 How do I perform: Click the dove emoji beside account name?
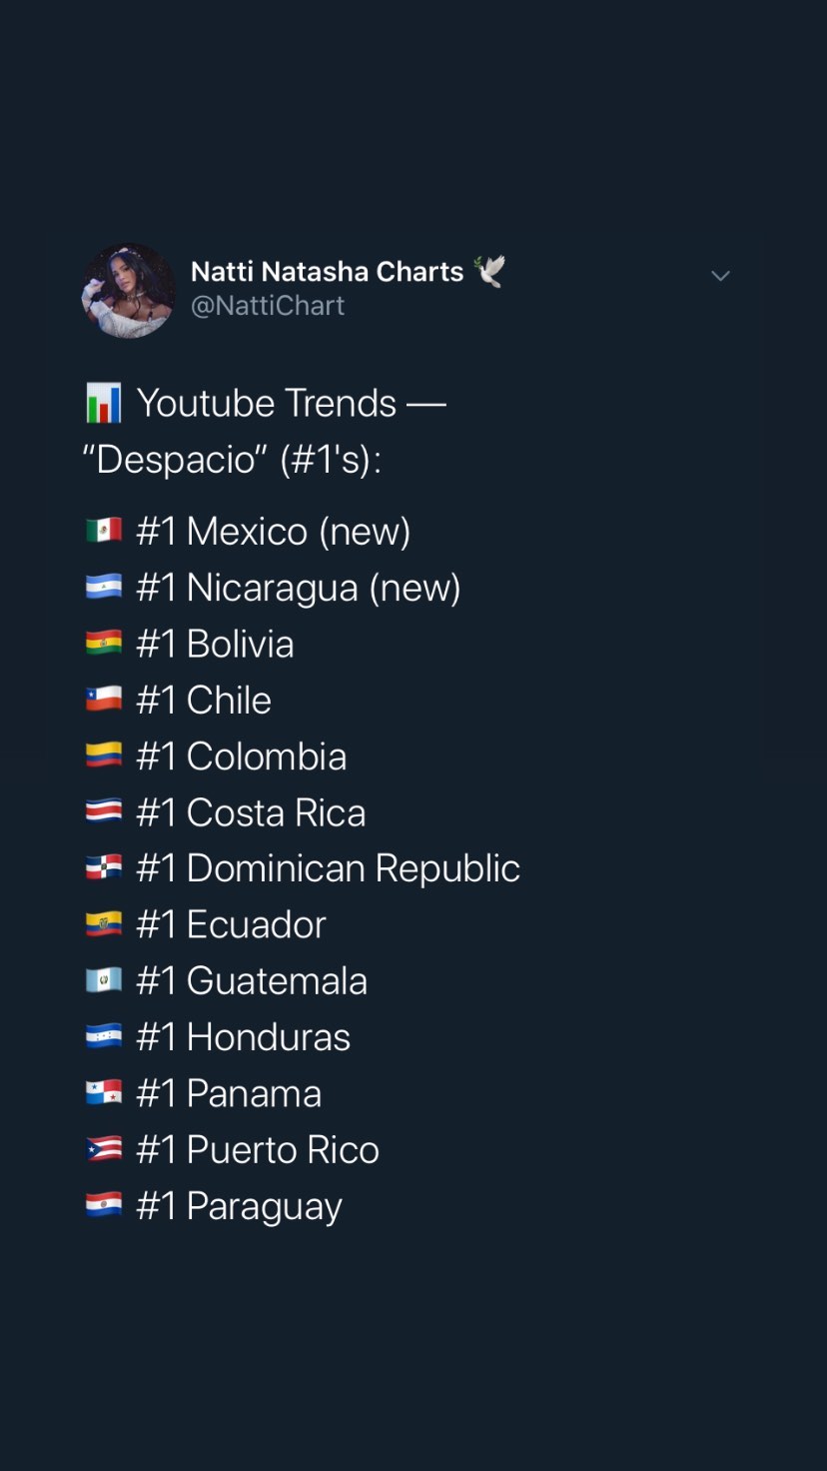[489, 271]
